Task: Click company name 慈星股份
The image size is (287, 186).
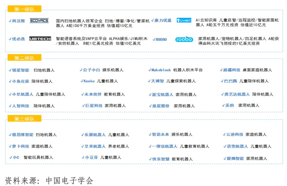Action: 161,106
